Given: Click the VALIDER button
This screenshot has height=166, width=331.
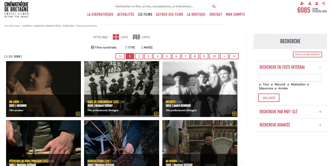Looking at the screenshot, I should coord(269,98).
